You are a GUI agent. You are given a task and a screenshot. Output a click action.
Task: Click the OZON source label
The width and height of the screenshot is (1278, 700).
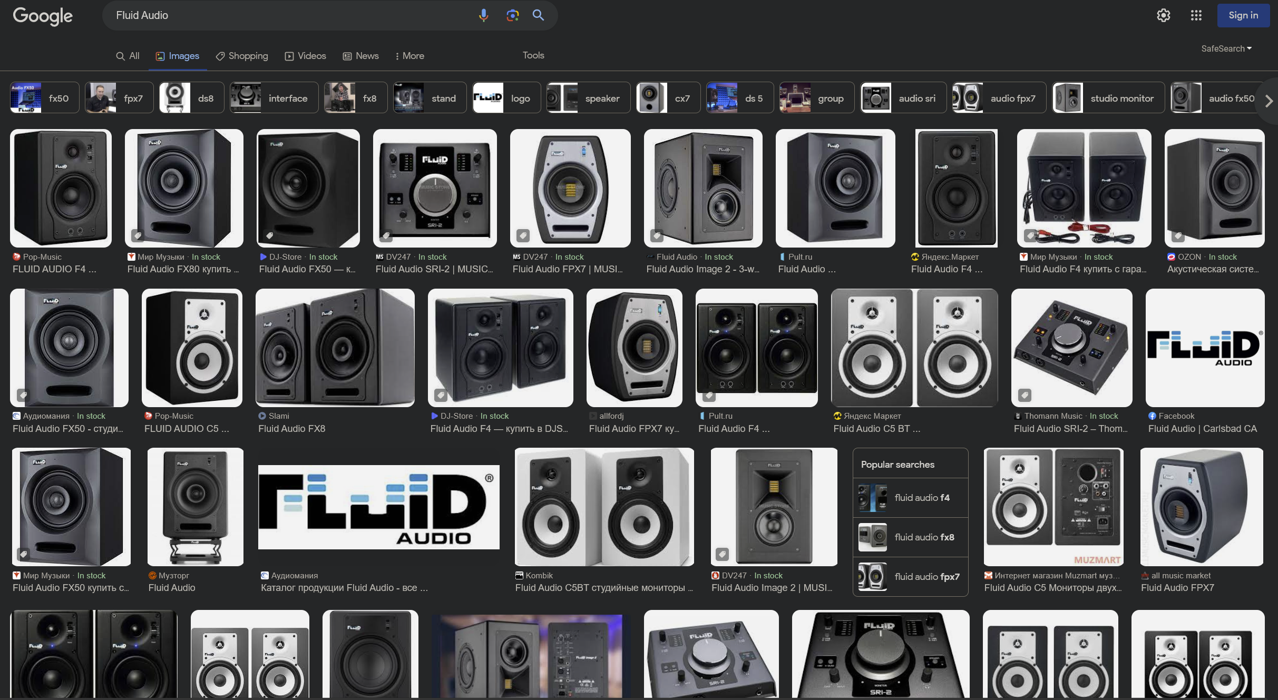(1189, 257)
